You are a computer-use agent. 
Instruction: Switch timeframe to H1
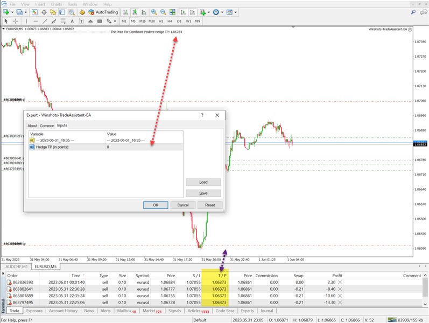[x=161, y=21]
